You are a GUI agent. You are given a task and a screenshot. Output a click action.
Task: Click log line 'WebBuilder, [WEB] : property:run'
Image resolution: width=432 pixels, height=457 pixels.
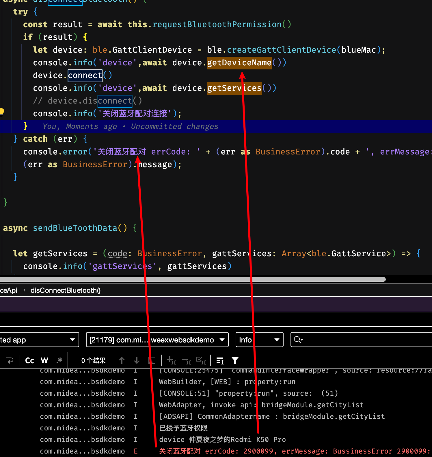click(x=227, y=382)
